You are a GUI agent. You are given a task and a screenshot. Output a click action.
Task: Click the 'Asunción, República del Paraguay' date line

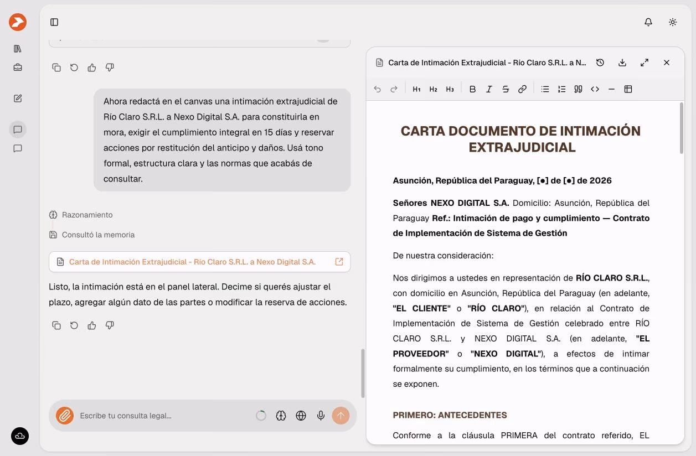(x=502, y=180)
